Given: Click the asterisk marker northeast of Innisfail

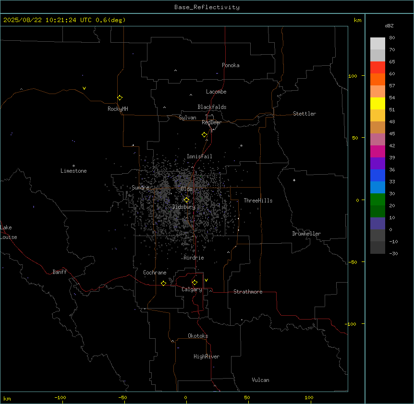Looking at the screenshot, I should (241, 145).
